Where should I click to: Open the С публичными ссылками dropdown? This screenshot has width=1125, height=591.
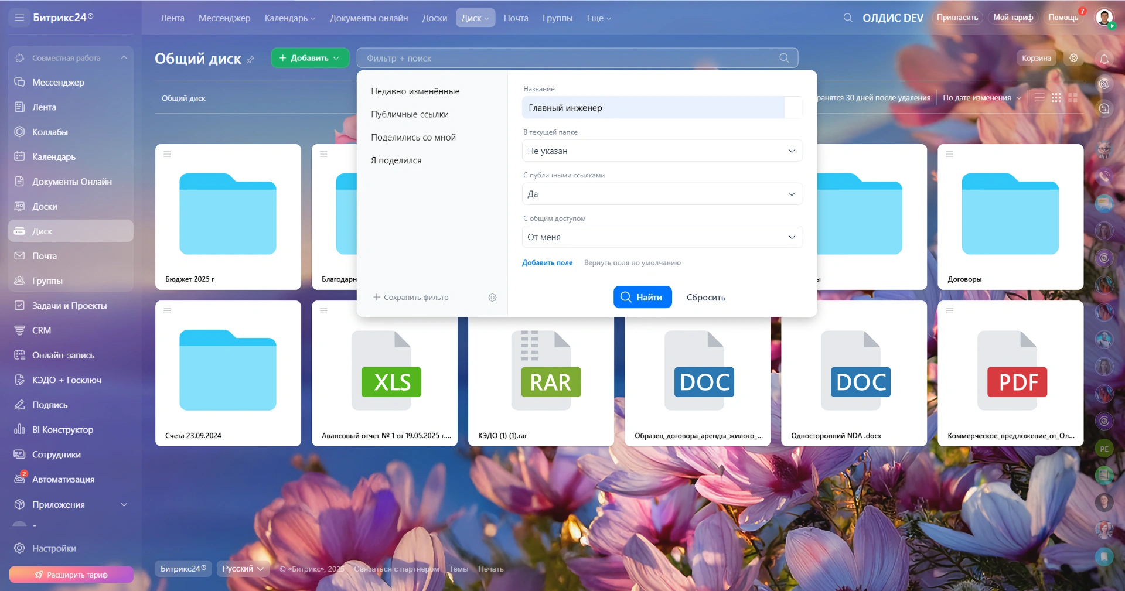pyautogui.click(x=662, y=194)
